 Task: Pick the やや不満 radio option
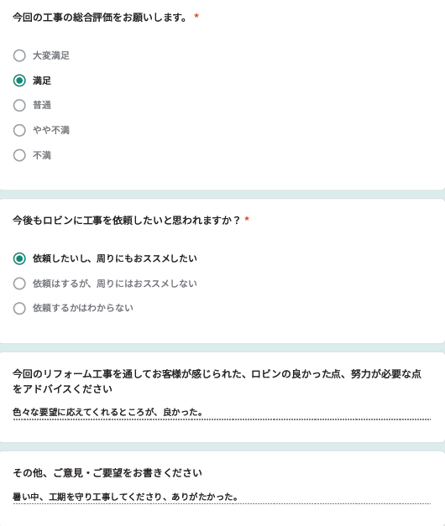coord(19,130)
